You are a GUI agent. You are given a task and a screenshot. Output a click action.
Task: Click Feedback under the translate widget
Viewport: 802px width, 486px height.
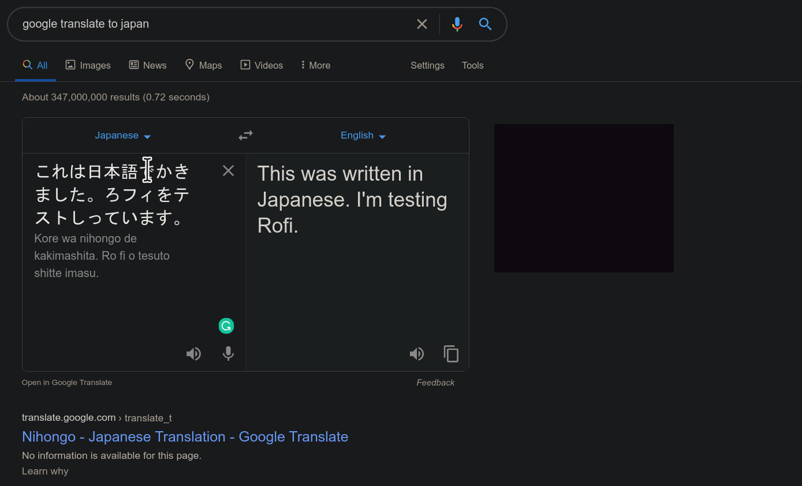coord(435,382)
